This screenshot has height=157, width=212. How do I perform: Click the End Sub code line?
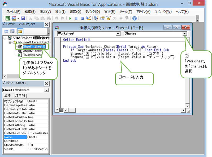coord(70,61)
